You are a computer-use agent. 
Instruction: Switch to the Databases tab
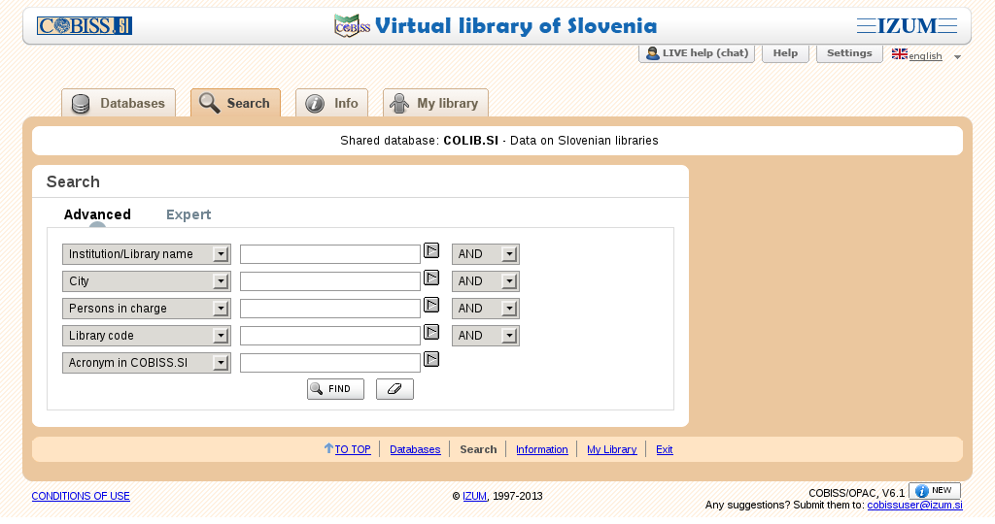pyautogui.click(x=119, y=103)
